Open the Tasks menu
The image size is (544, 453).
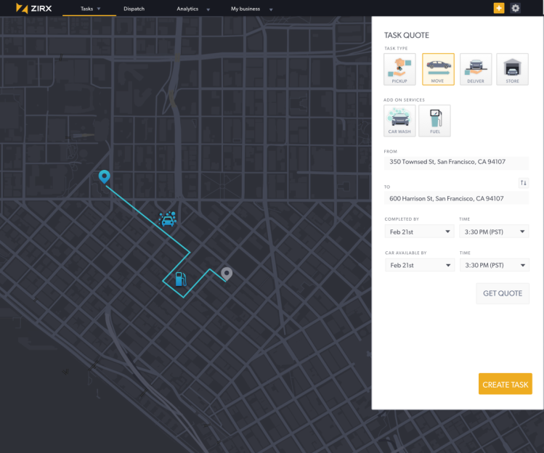[x=86, y=9]
